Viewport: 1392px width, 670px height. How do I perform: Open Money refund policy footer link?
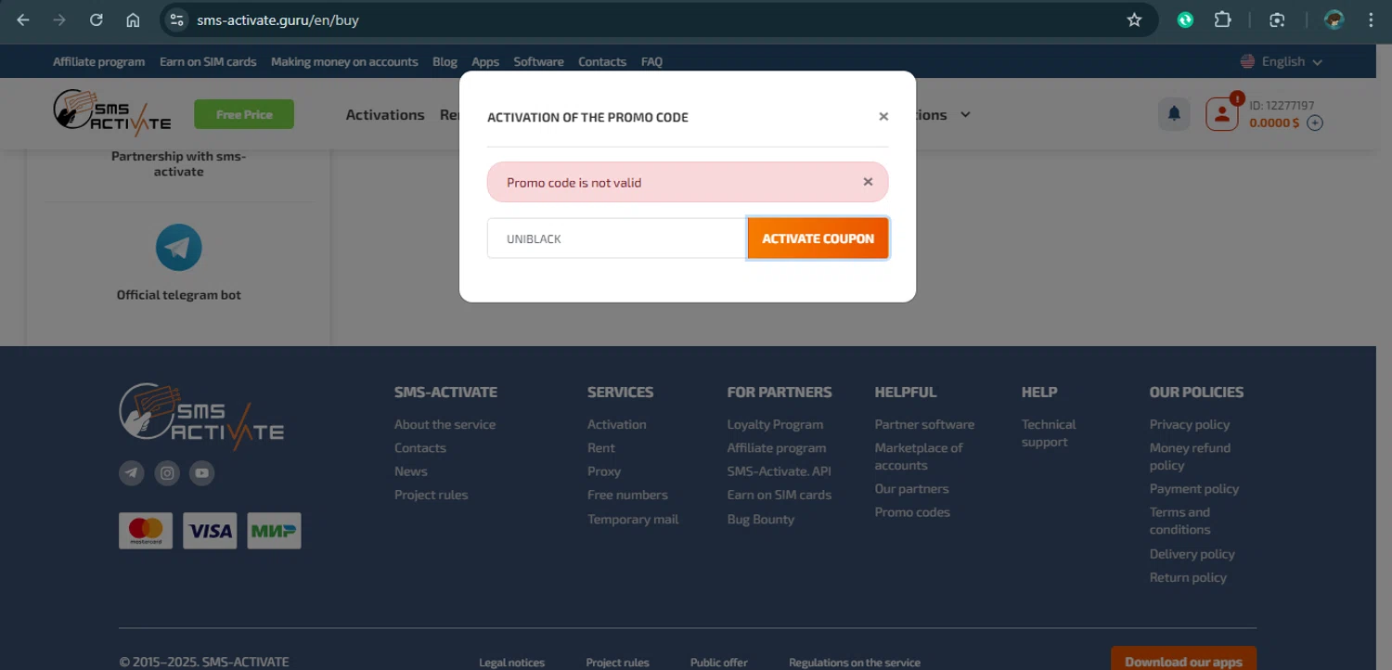click(x=1190, y=457)
